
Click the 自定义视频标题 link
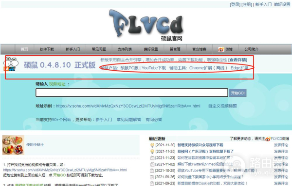pos(222,106)
